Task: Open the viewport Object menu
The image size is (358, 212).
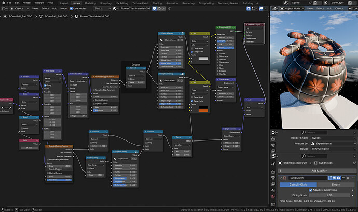Action: 339,8
